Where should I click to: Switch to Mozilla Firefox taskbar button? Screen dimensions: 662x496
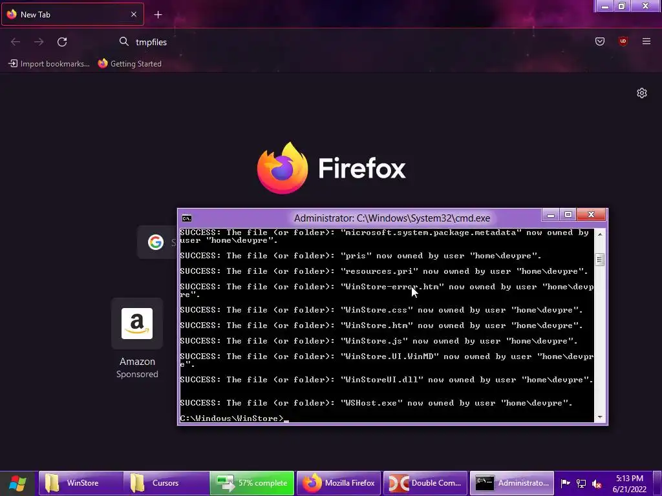point(339,483)
